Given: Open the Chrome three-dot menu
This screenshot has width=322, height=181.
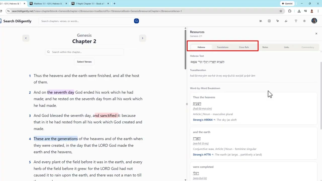Looking at the screenshot, I should tap(318, 11).
